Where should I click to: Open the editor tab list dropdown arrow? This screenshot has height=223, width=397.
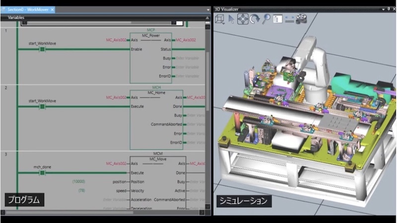[x=207, y=9]
